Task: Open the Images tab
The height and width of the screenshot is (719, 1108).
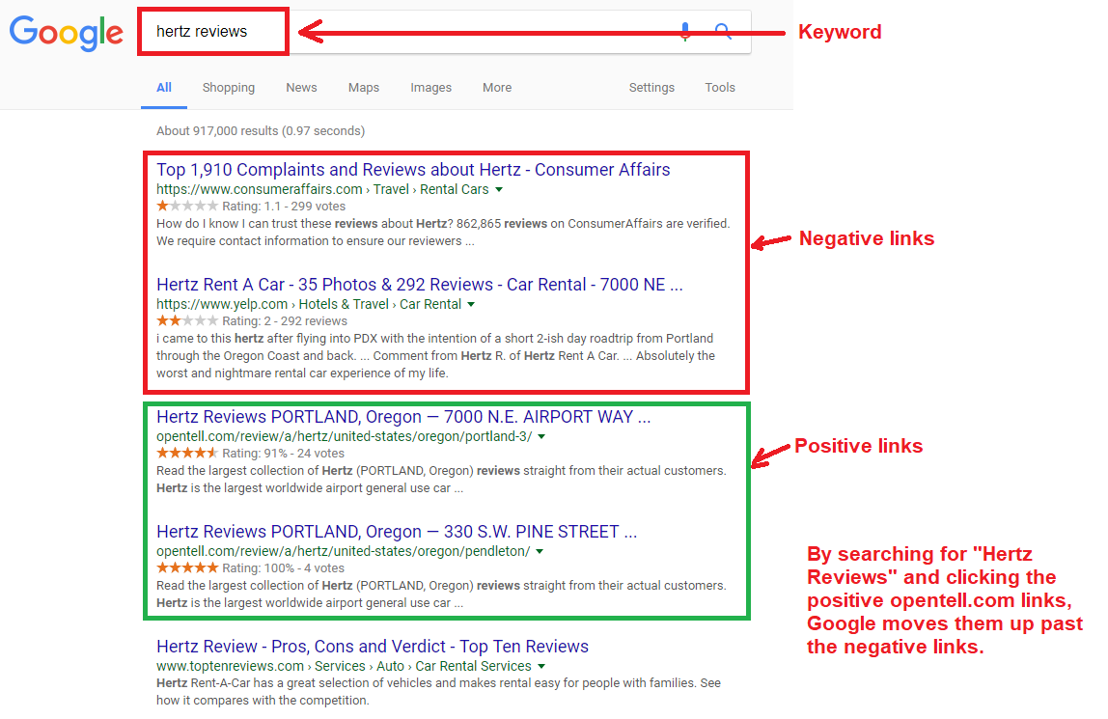Action: point(431,88)
